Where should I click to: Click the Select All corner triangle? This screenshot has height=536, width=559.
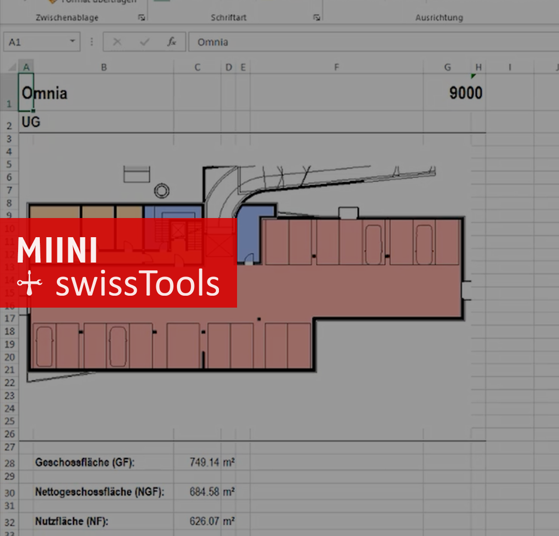(12, 67)
